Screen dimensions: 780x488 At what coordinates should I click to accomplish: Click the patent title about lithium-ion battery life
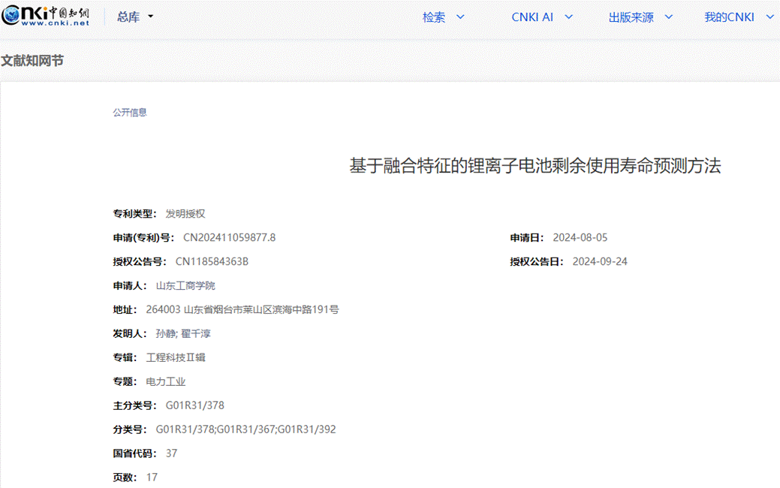(535, 166)
